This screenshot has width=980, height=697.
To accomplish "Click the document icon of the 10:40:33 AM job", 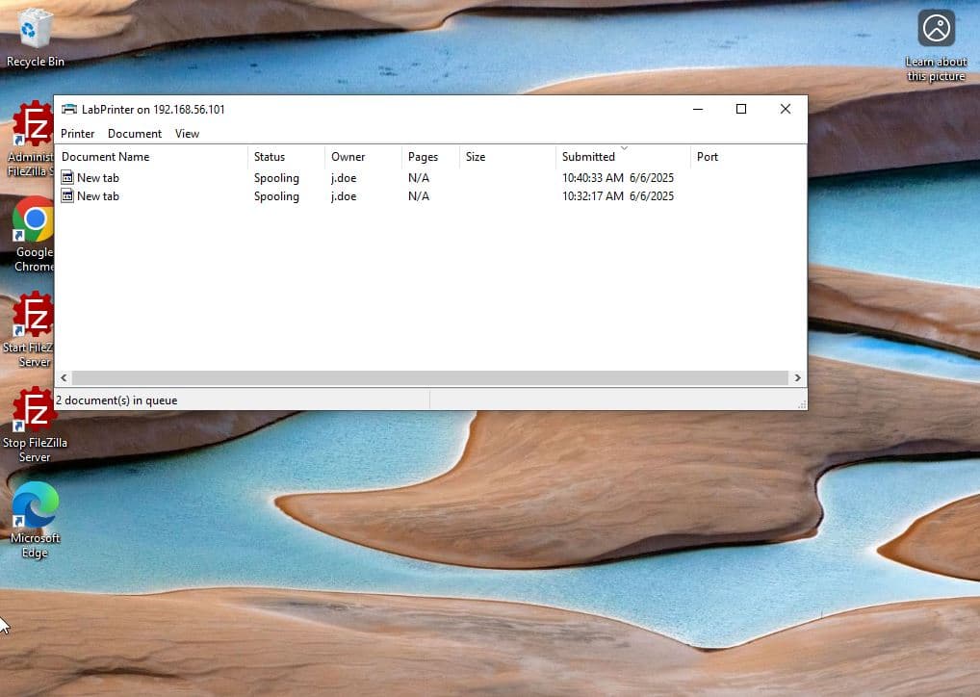I will [x=67, y=178].
